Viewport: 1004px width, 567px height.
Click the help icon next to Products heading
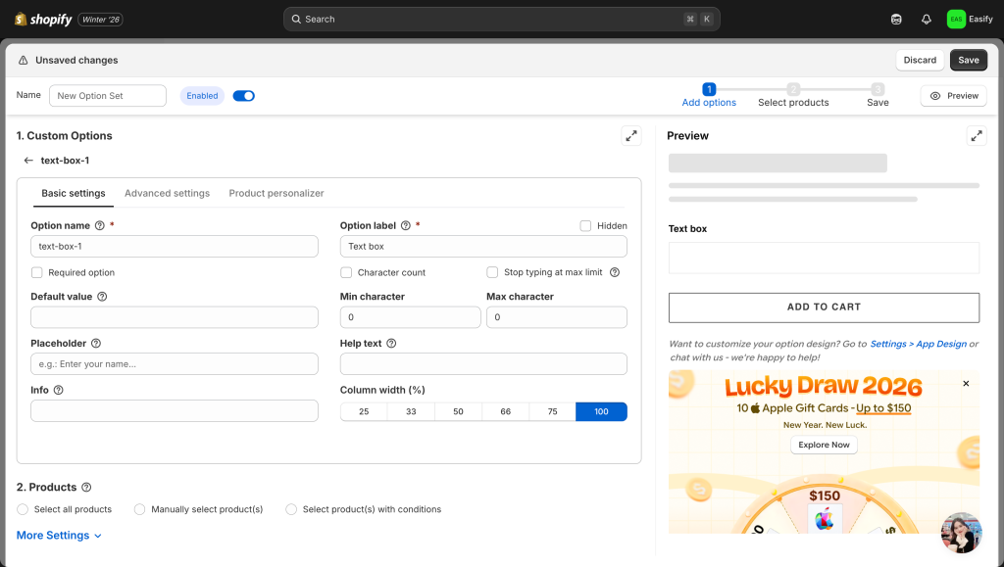[x=86, y=488]
